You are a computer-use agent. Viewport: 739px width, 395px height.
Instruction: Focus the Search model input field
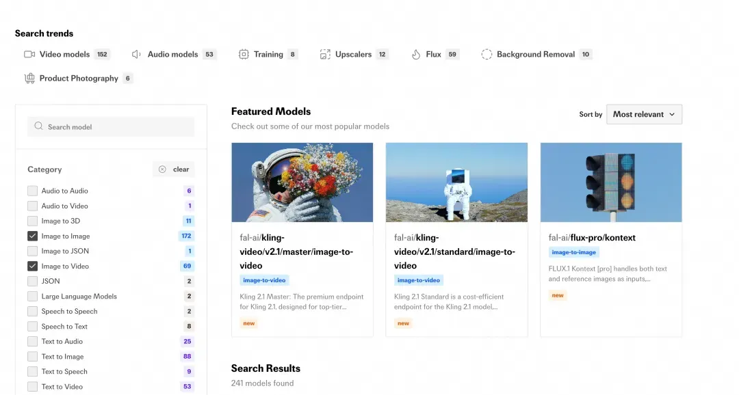click(x=111, y=126)
